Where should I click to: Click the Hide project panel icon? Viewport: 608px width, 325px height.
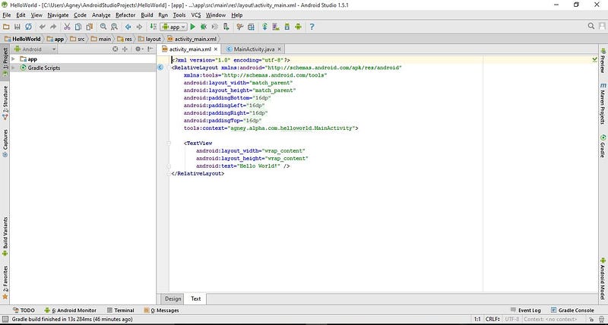click(x=150, y=49)
